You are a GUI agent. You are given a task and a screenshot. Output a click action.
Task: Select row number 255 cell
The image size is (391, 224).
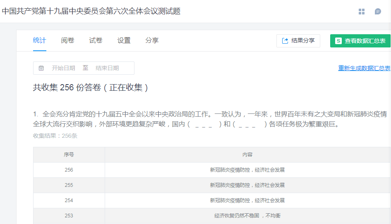[69, 185]
